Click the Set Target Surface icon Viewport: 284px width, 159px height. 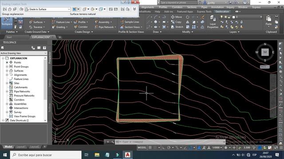10,9
